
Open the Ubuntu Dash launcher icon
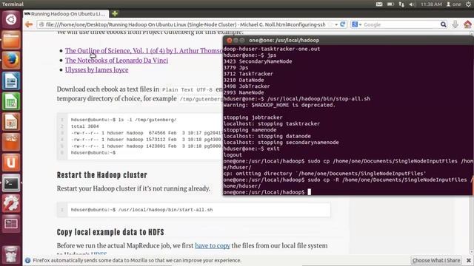(11, 20)
